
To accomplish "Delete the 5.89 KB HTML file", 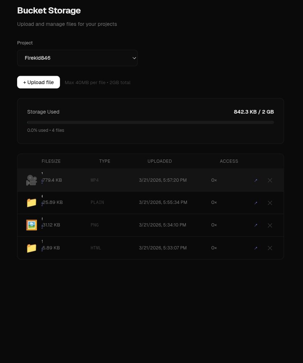I will click(270, 248).
